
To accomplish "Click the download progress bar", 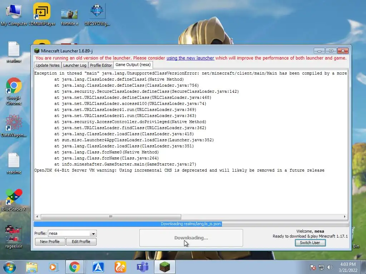I will coord(191,224).
